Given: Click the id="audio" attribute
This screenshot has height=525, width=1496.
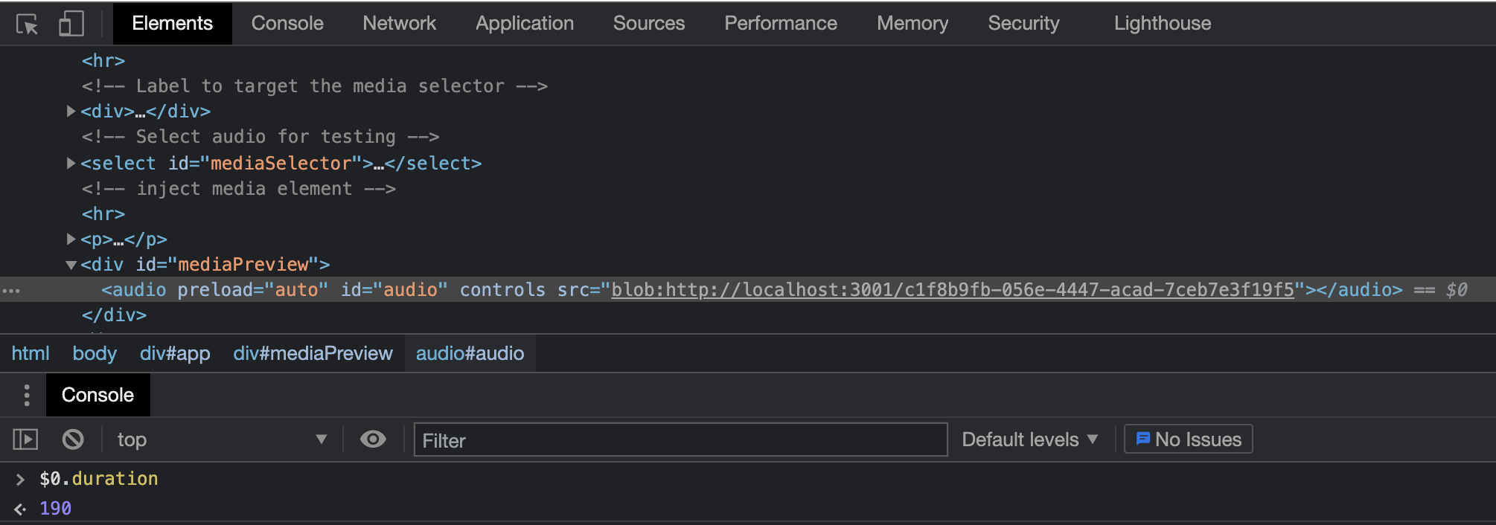Looking at the screenshot, I should [394, 290].
